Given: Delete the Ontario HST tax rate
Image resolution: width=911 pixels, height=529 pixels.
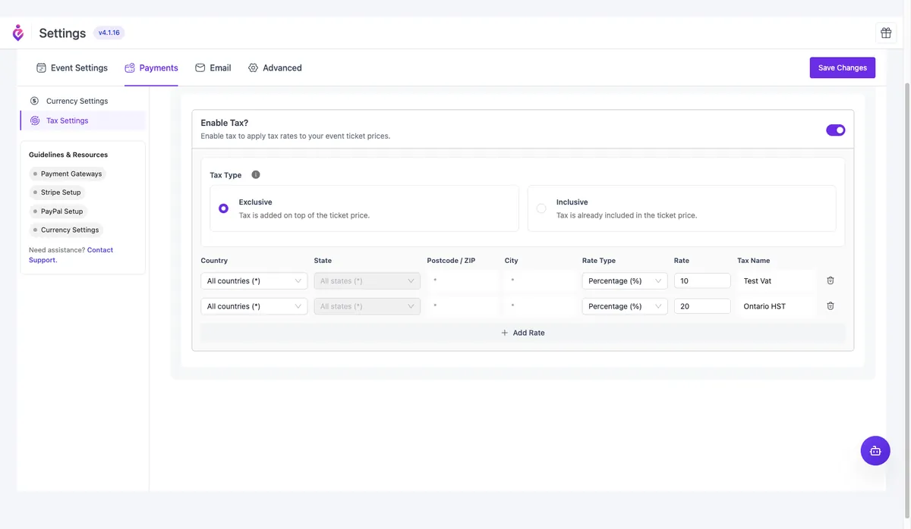Looking at the screenshot, I should pyautogui.click(x=831, y=306).
